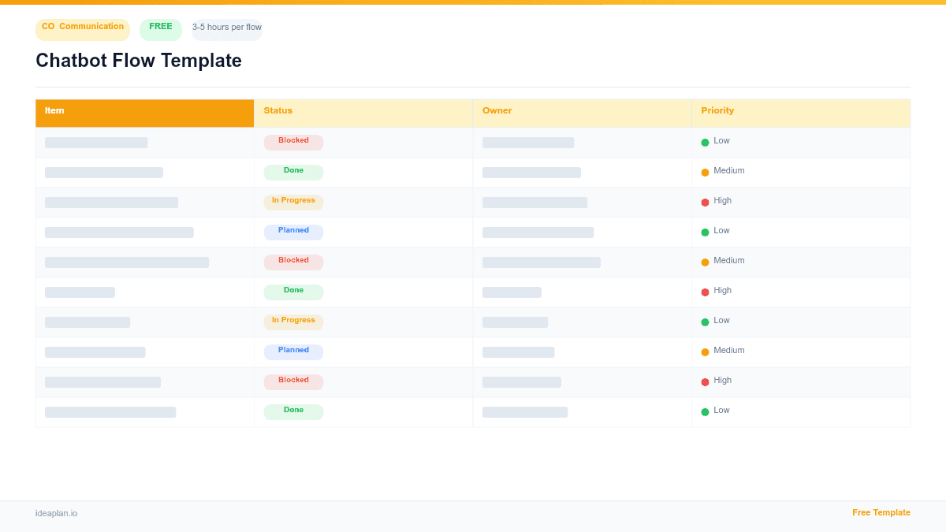This screenshot has width=946, height=532.
Task: Toggle the In Progress badge in row three
Action: click(293, 201)
